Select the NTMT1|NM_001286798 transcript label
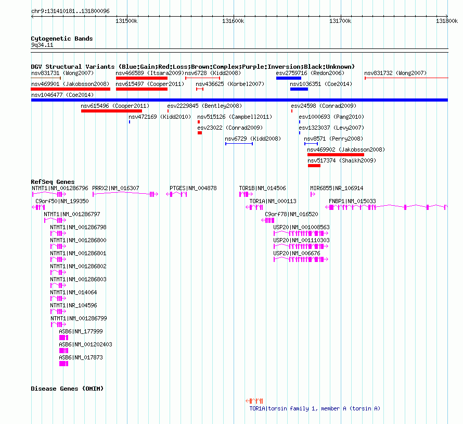Screen dimensions: 463x424 tap(78, 227)
